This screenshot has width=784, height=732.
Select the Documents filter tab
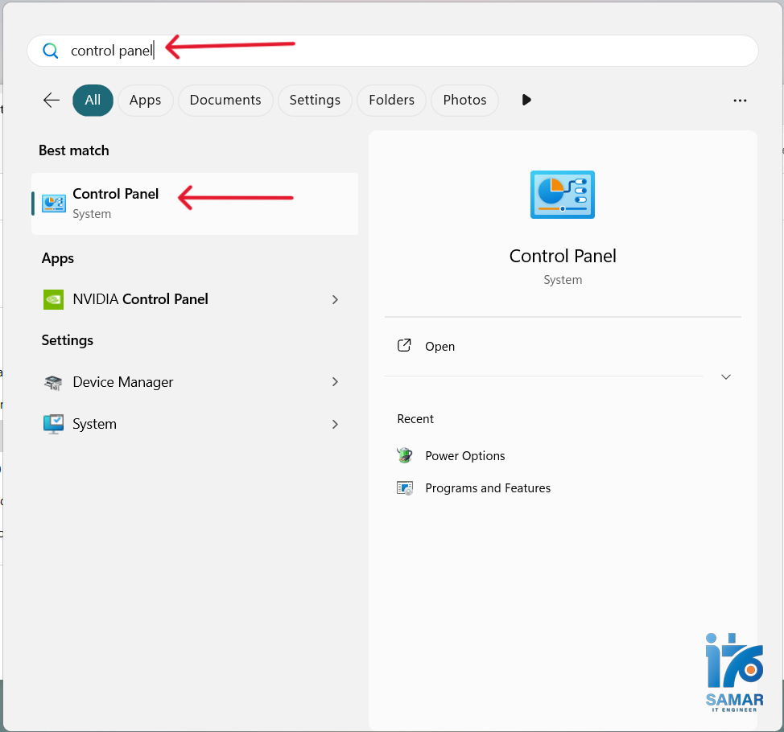225,100
